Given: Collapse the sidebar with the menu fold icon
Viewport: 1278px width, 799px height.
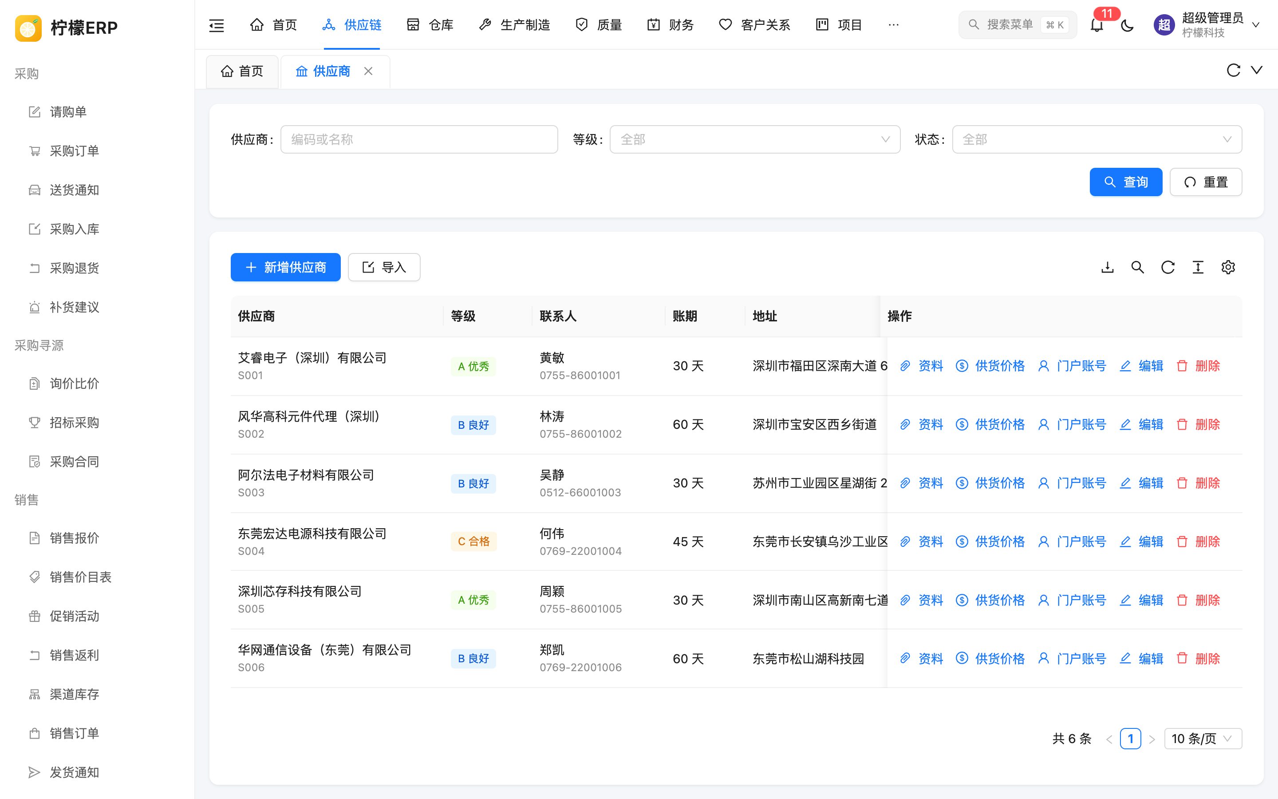Looking at the screenshot, I should coord(217,25).
